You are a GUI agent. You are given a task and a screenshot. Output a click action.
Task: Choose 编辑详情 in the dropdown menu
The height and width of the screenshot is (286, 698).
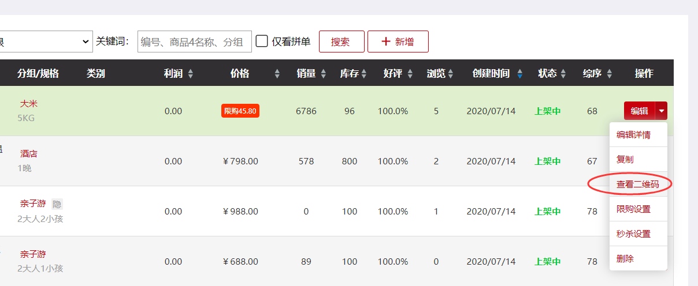click(x=633, y=135)
